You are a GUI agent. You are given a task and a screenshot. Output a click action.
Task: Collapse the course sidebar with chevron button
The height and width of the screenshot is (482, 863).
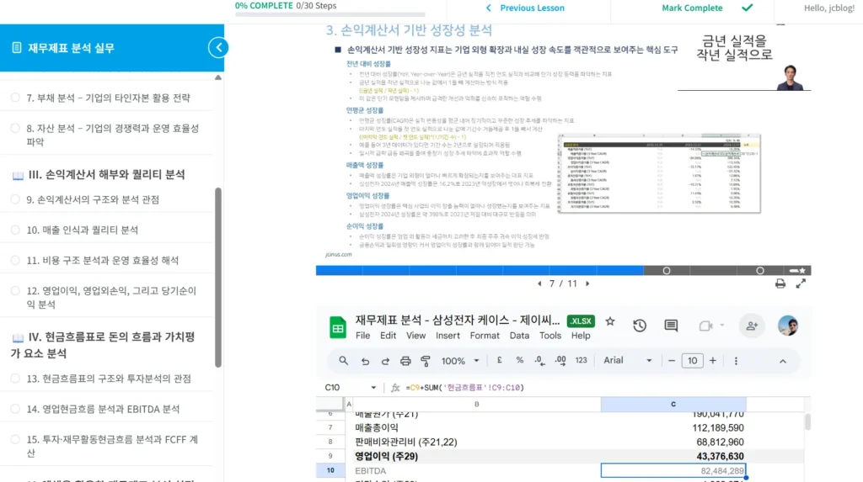(x=218, y=48)
